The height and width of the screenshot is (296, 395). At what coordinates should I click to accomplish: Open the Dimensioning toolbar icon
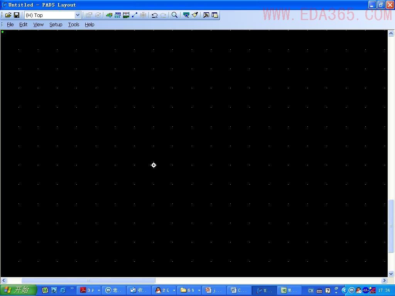126,15
